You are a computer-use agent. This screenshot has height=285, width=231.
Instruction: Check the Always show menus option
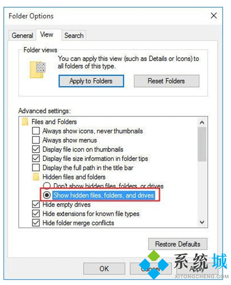click(x=36, y=140)
